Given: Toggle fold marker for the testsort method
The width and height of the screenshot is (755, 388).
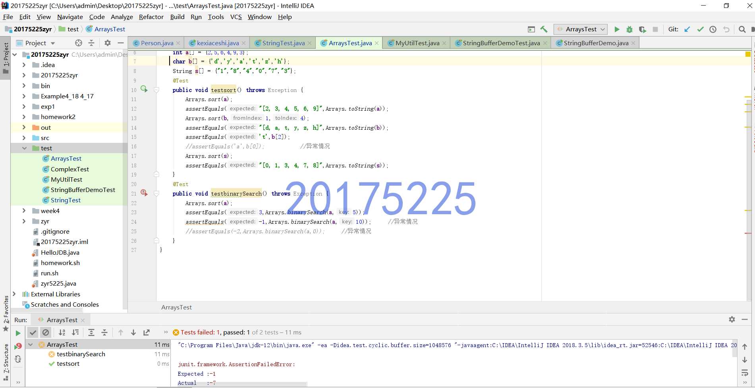Looking at the screenshot, I should pos(156,90).
